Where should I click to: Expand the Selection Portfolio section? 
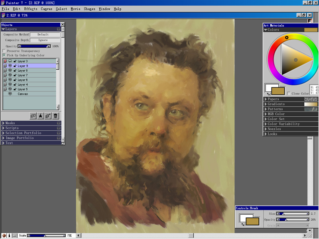3,133
